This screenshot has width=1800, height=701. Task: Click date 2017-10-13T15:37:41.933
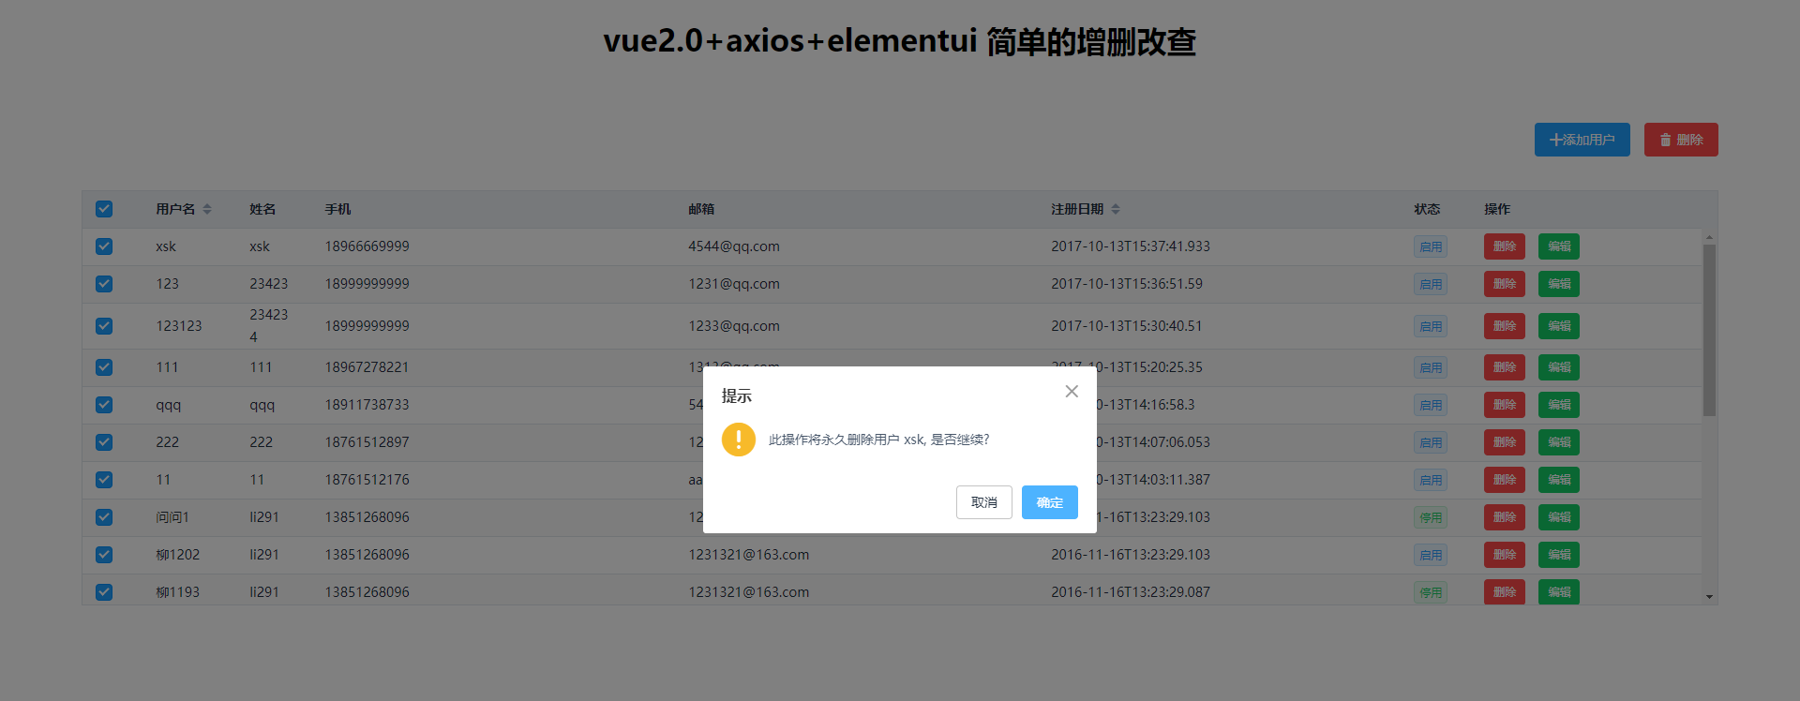[1131, 246]
